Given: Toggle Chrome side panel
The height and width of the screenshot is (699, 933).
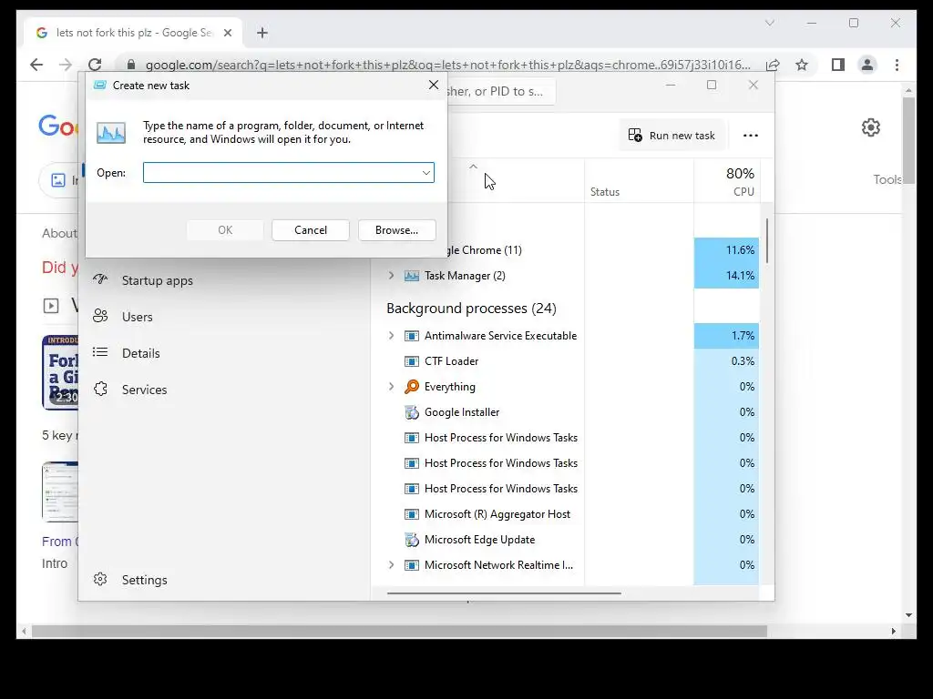Looking at the screenshot, I should click(838, 65).
